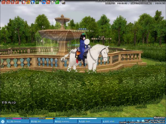Click the in-game clock showing 5:10

[9, 103]
